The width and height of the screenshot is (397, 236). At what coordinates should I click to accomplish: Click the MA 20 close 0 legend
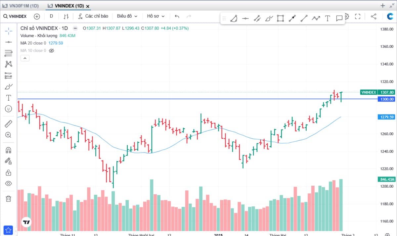33,43
